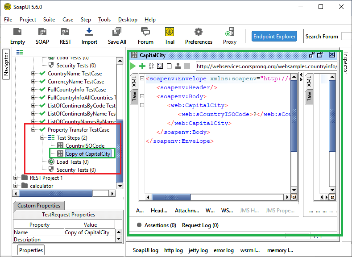Open Request Log (0) tab
352x257 pixels.
(x=200, y=225)
